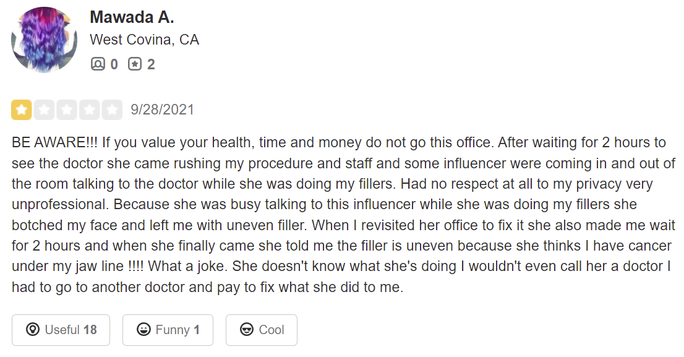
Task: Click the third empty rating star
Action: click(x=67, y=110)
